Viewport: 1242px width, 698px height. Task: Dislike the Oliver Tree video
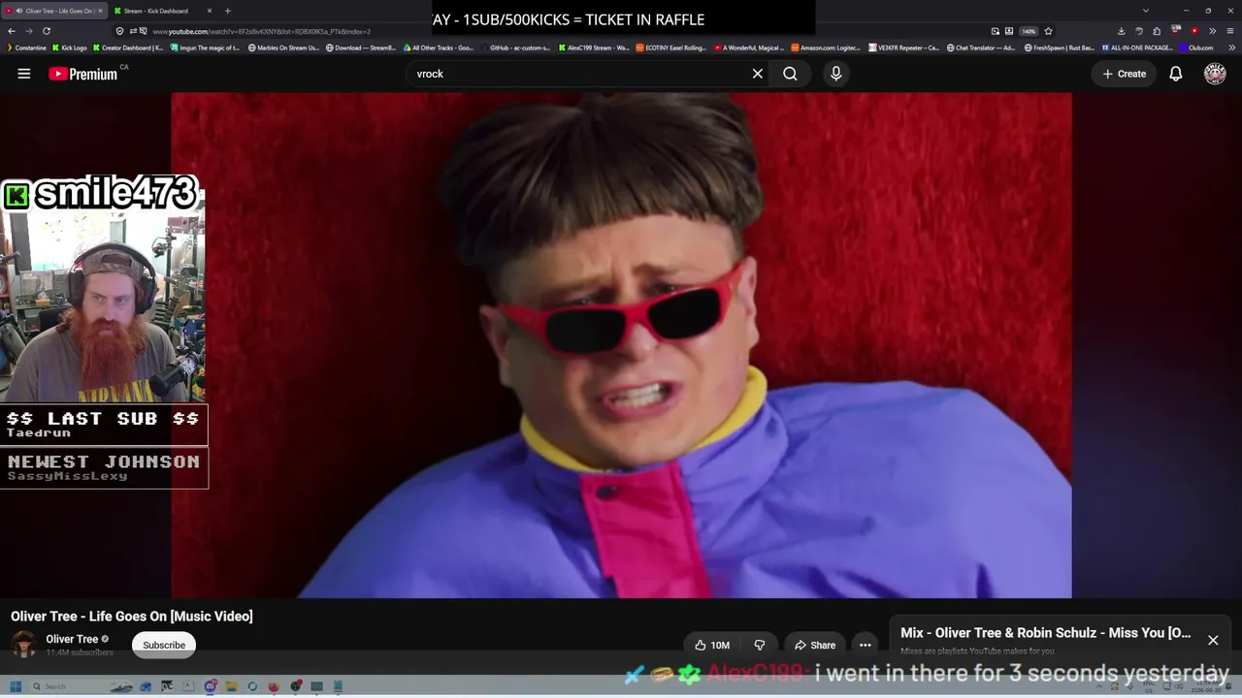[x=760, y=645]
